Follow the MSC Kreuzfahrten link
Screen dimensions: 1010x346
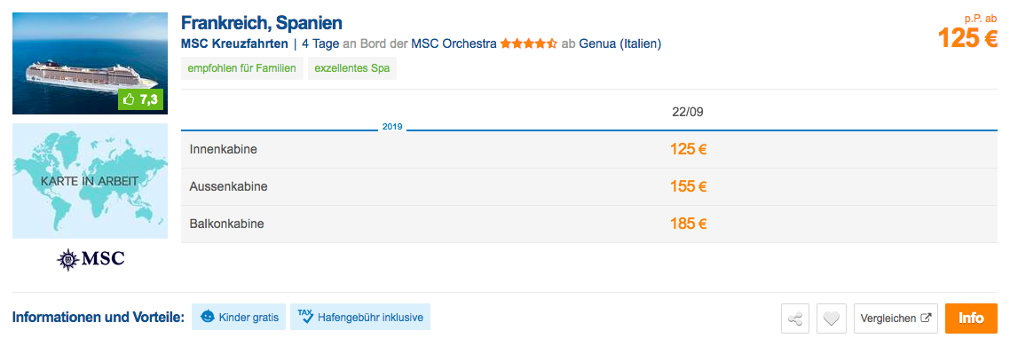coord(234,44)
